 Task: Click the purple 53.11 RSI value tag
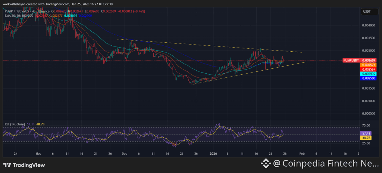click(365, 133)
